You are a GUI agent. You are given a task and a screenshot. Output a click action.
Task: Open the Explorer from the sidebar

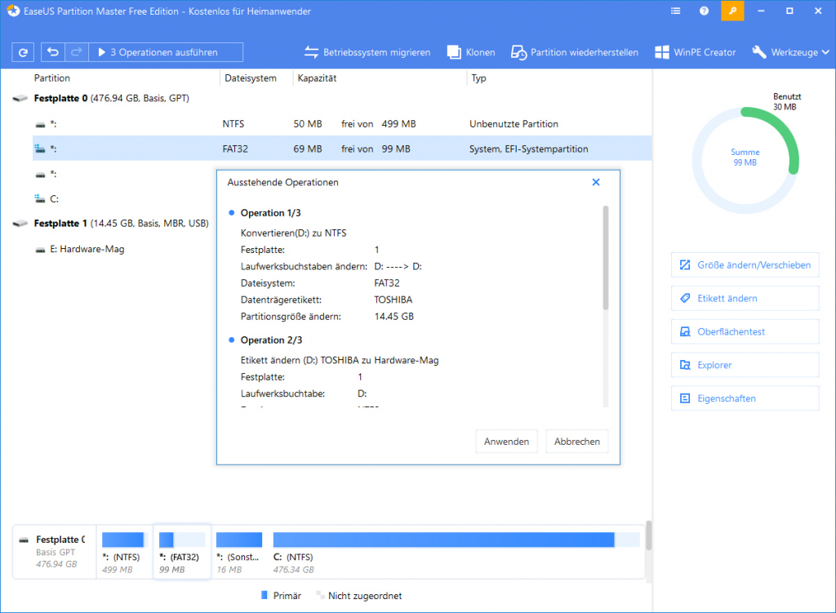click(745, 365)
